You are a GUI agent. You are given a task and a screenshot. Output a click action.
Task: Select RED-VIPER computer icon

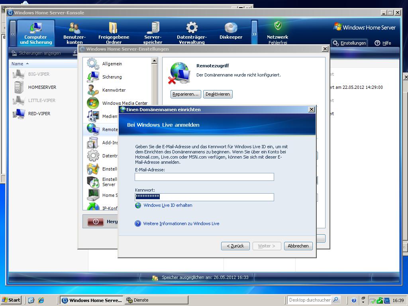tap(19, 114)
